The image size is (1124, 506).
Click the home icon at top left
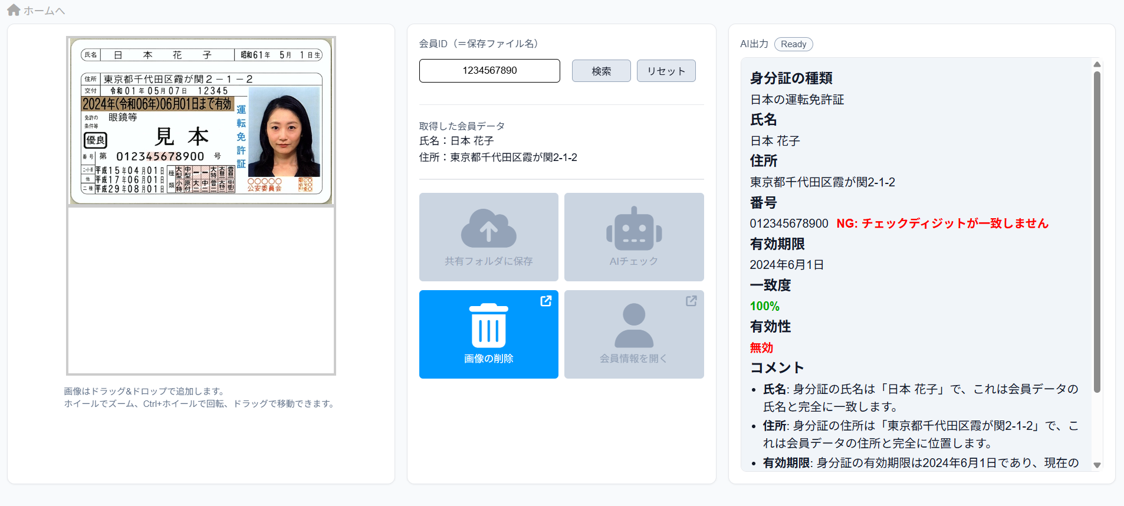tap(13, 10)
